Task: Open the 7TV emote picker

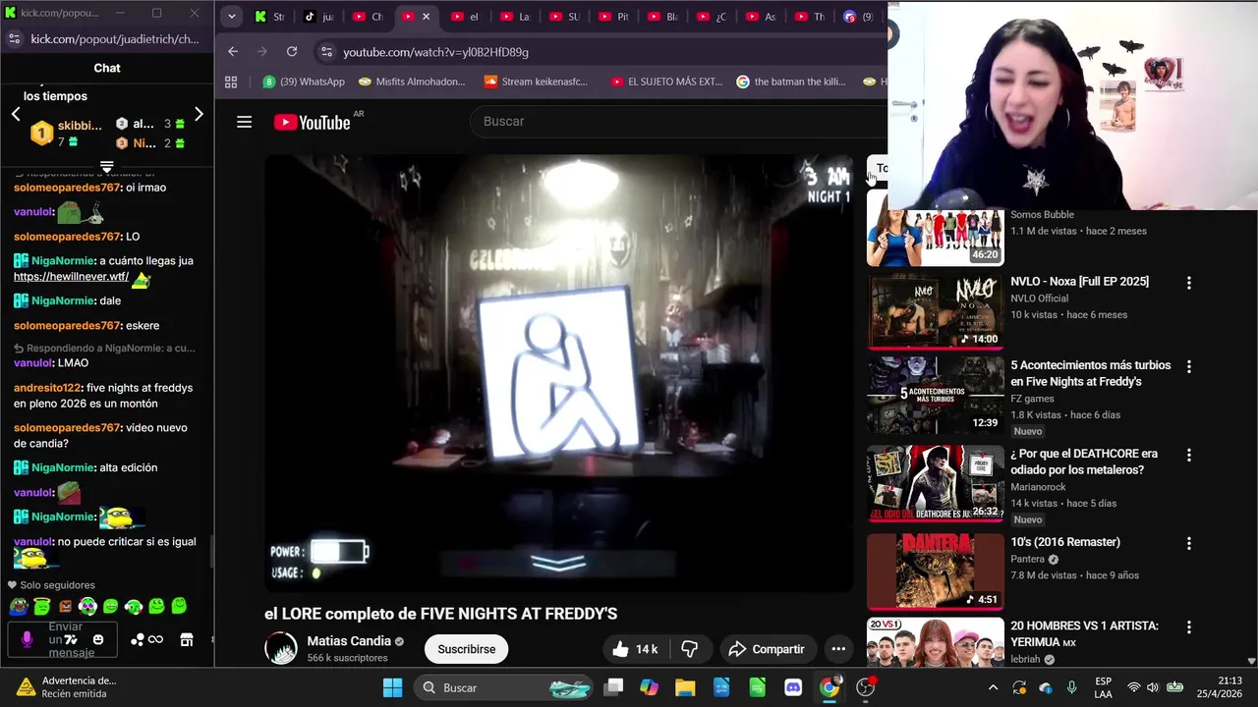Action: [71, 640]
